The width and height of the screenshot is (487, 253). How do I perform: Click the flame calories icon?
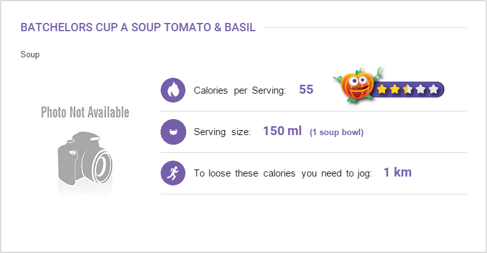(x=173, y=90)
